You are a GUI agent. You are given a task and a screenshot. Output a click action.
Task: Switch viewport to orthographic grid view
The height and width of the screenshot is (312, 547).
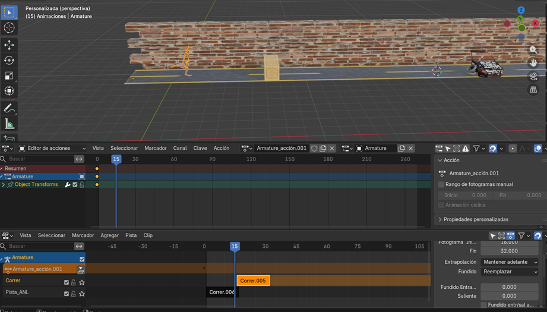coord(533,90)
